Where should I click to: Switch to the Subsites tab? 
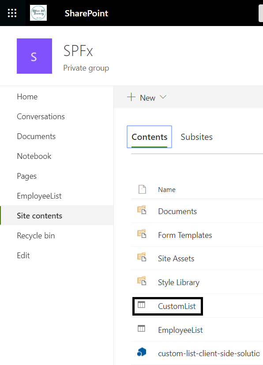point(197,137)
